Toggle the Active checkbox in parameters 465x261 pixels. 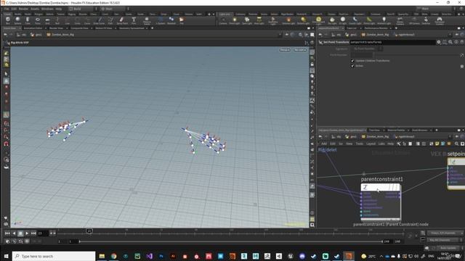(352, 66)
